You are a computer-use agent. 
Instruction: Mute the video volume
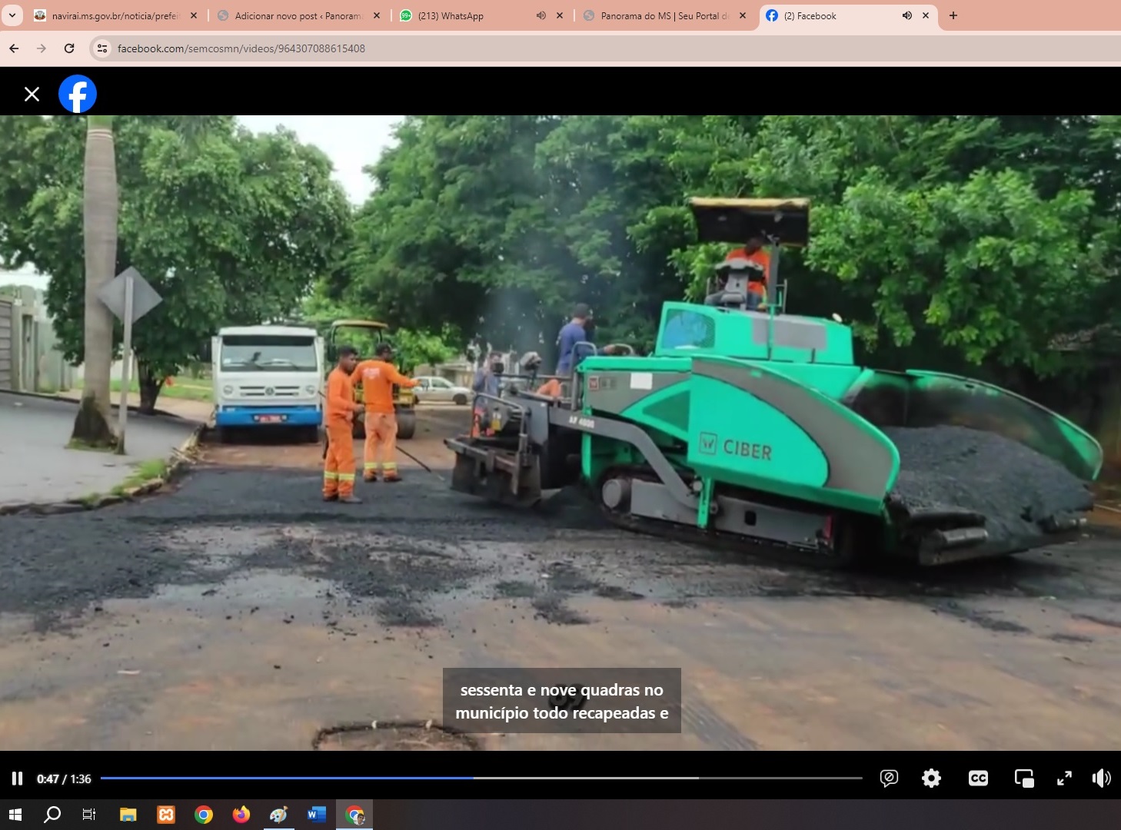tap(1101, 779)
